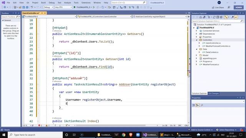Open the File menu
Image resolution: width=246 pixels, height=138 pixels.
[8, 3]
